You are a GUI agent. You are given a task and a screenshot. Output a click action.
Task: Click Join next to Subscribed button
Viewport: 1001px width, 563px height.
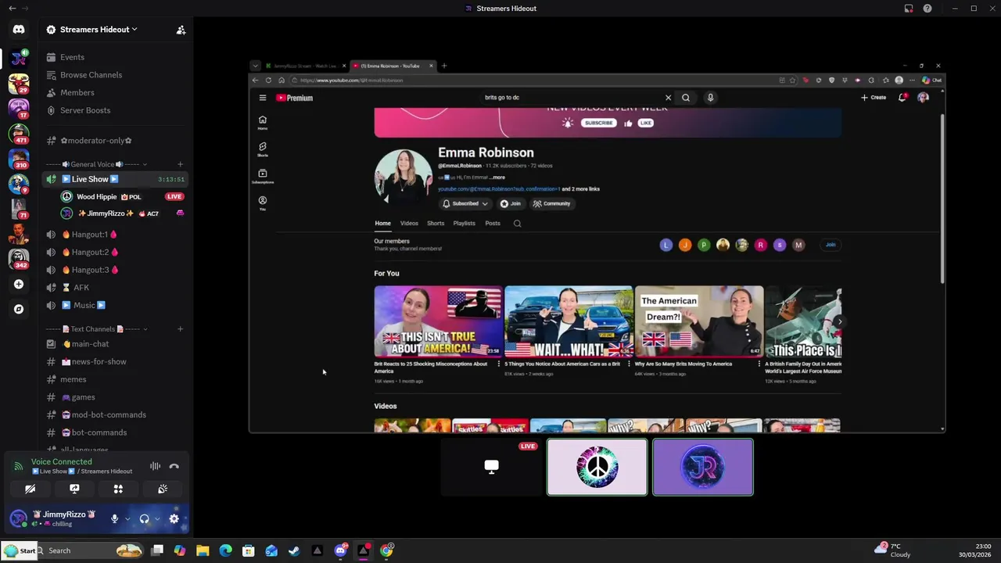(510, 203)
